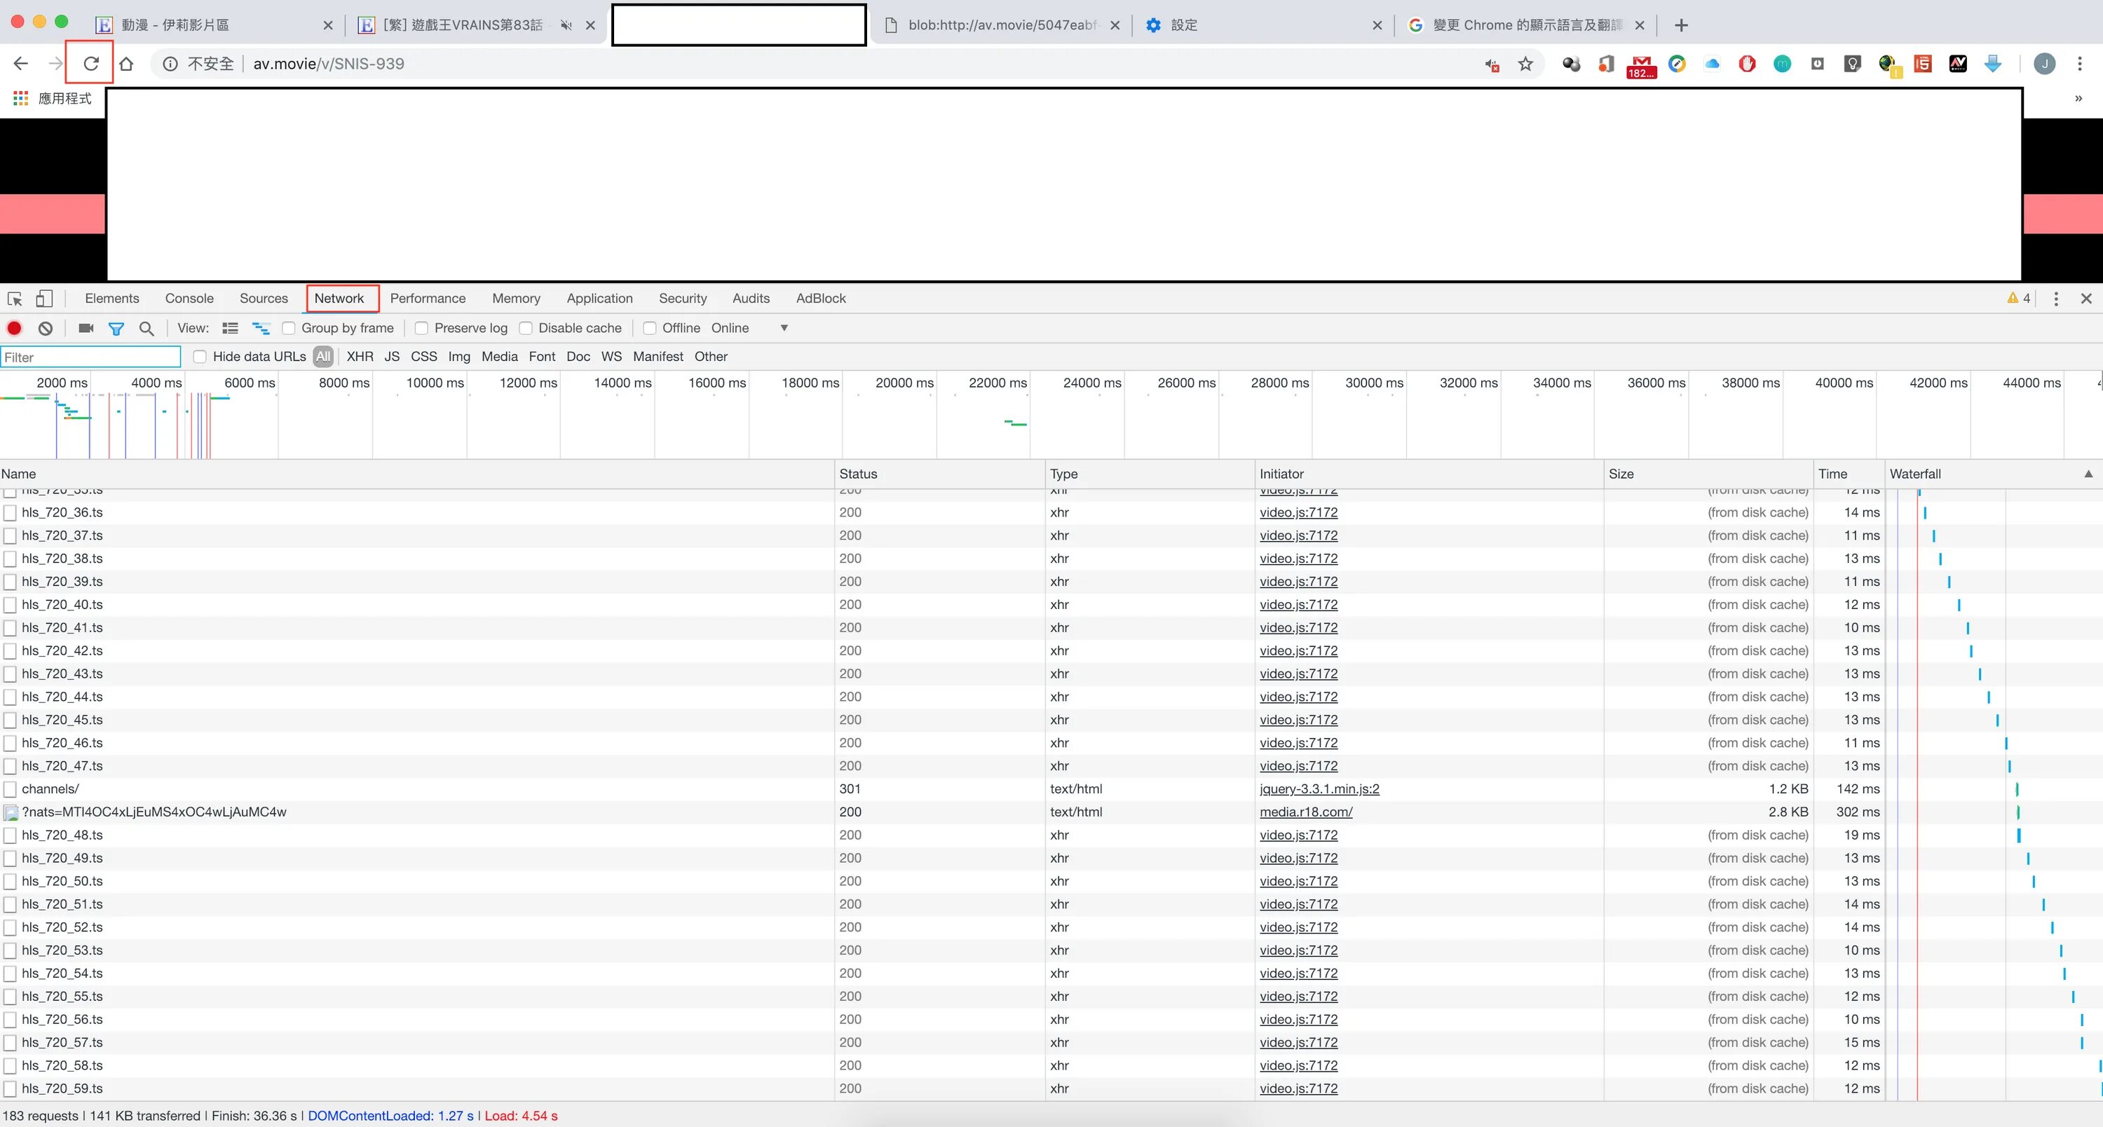Filter requests by XHR type

tap(359, 357)
